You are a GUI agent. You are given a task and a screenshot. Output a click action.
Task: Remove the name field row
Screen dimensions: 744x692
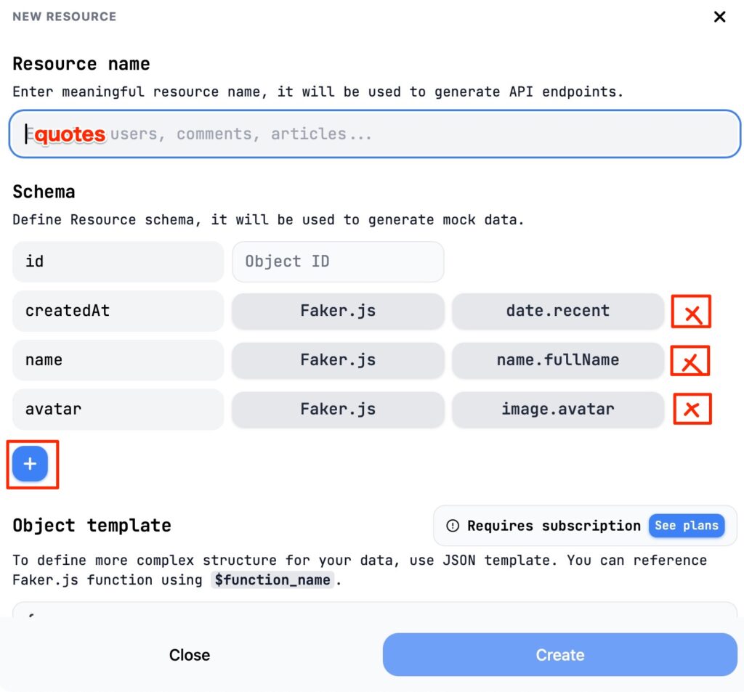(690, 361)
